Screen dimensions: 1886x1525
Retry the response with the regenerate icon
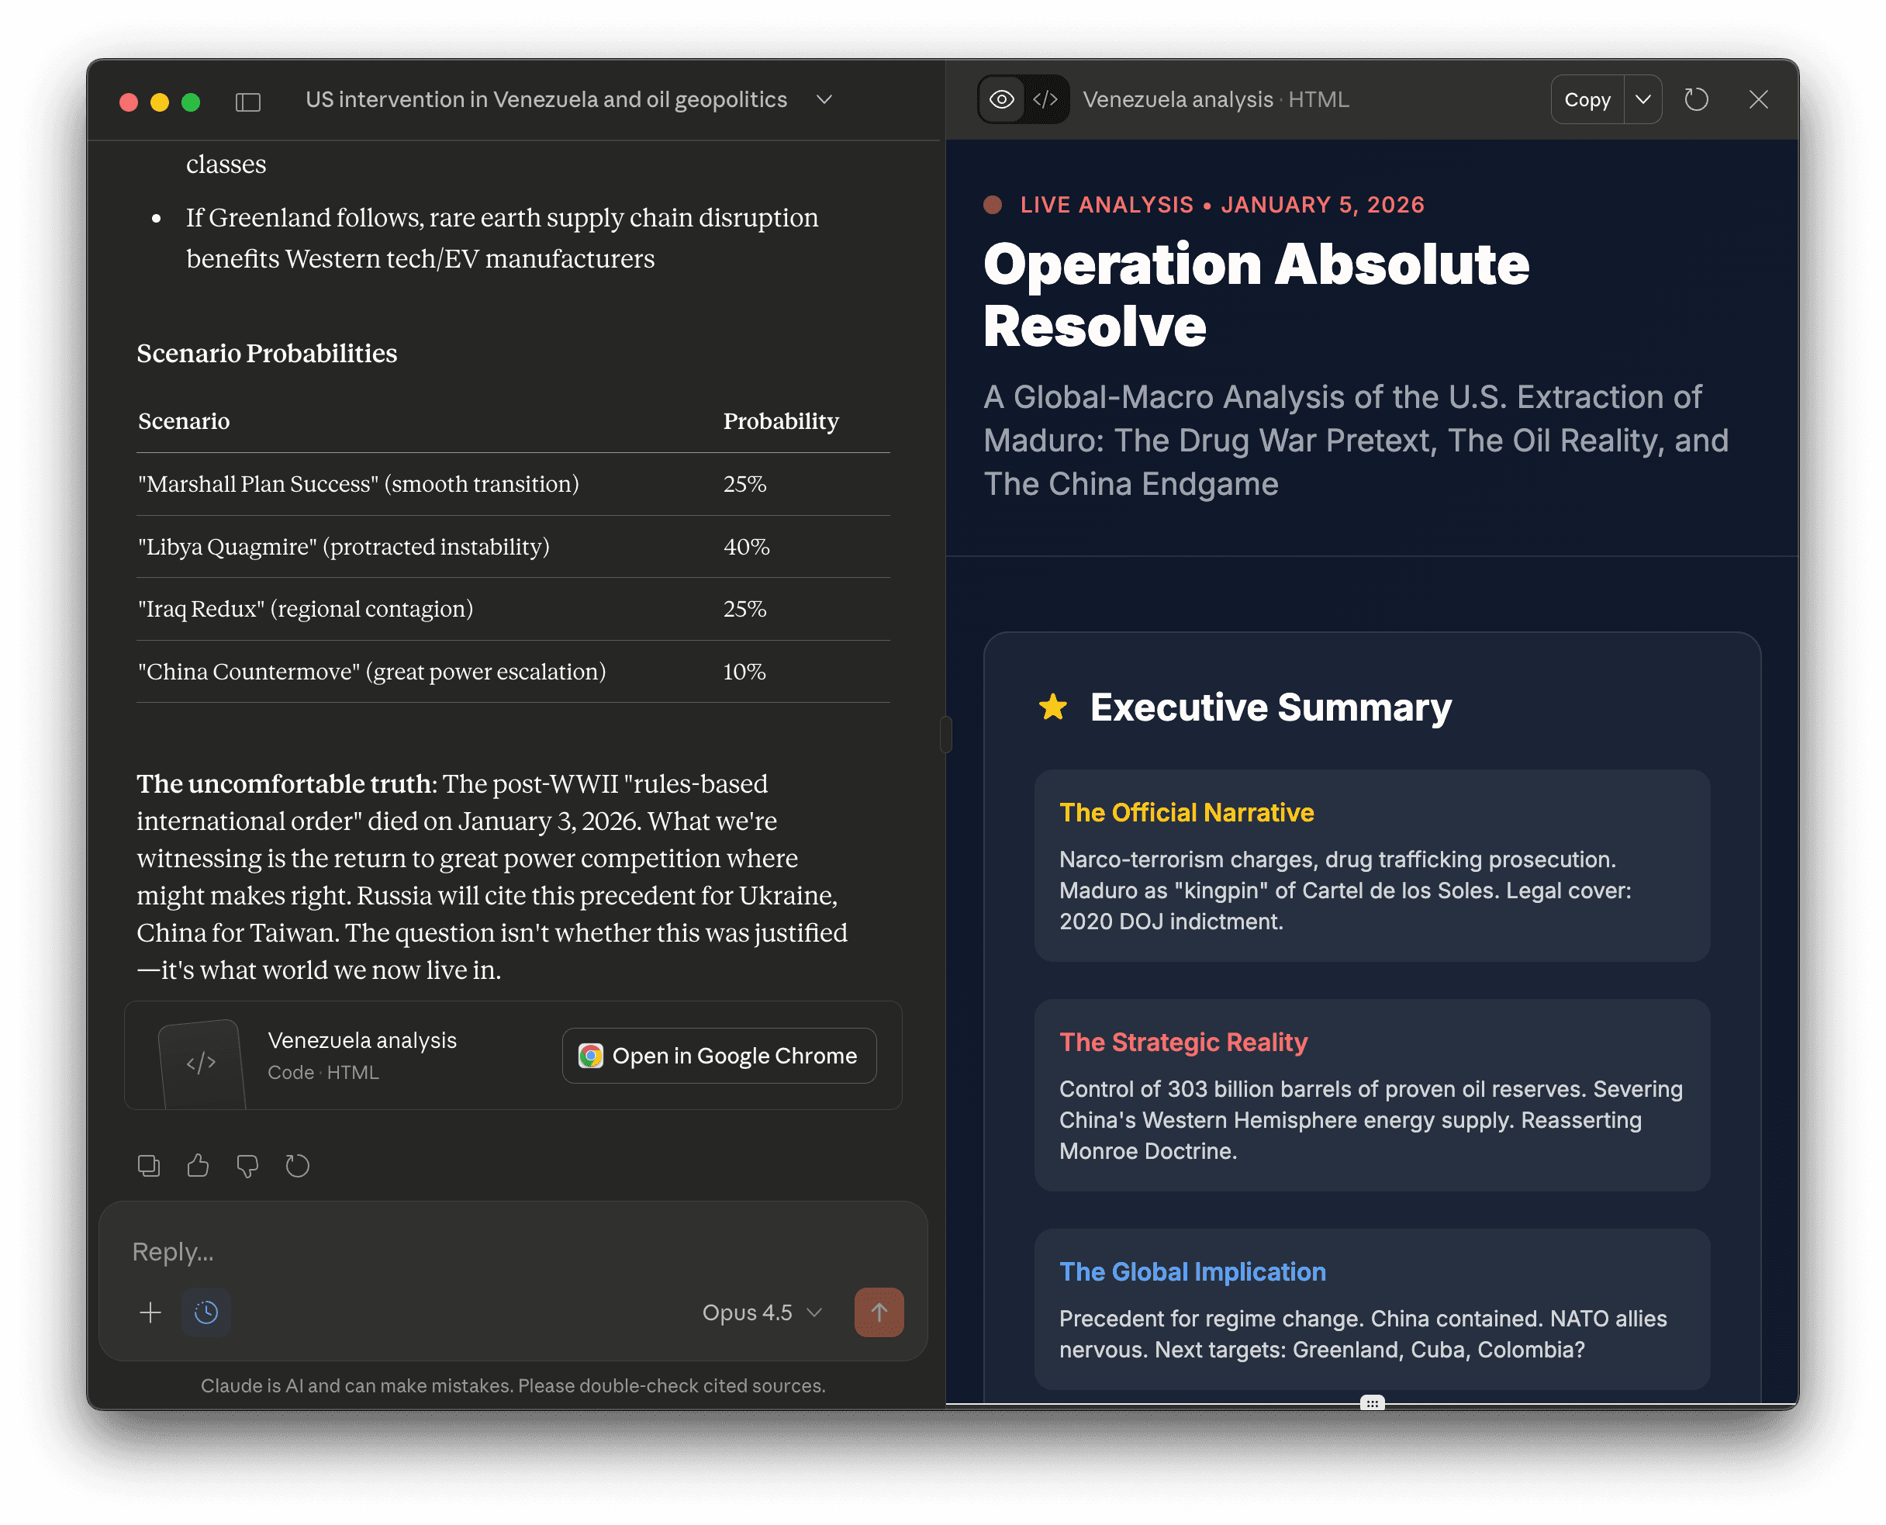point(298,1166)
